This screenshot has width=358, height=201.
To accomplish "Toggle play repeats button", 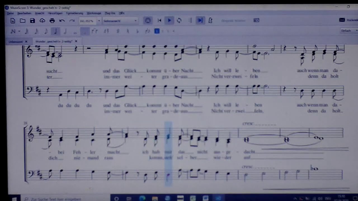I will click(190, 20).
